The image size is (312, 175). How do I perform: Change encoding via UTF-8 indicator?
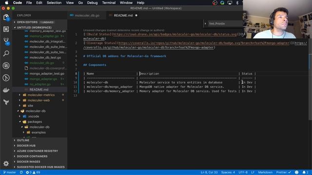coord(243,172)
